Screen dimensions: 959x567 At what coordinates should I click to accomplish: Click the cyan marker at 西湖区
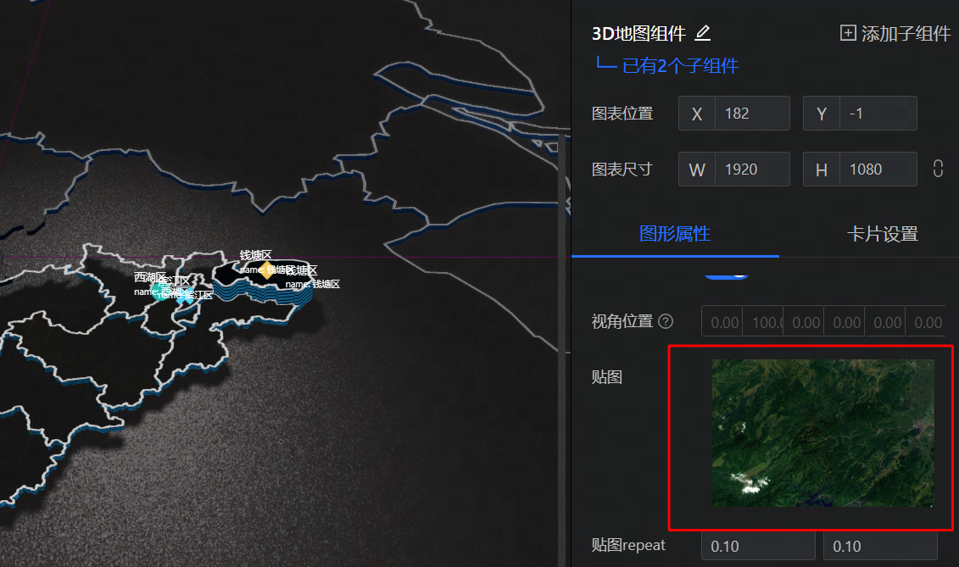(161, 291)
